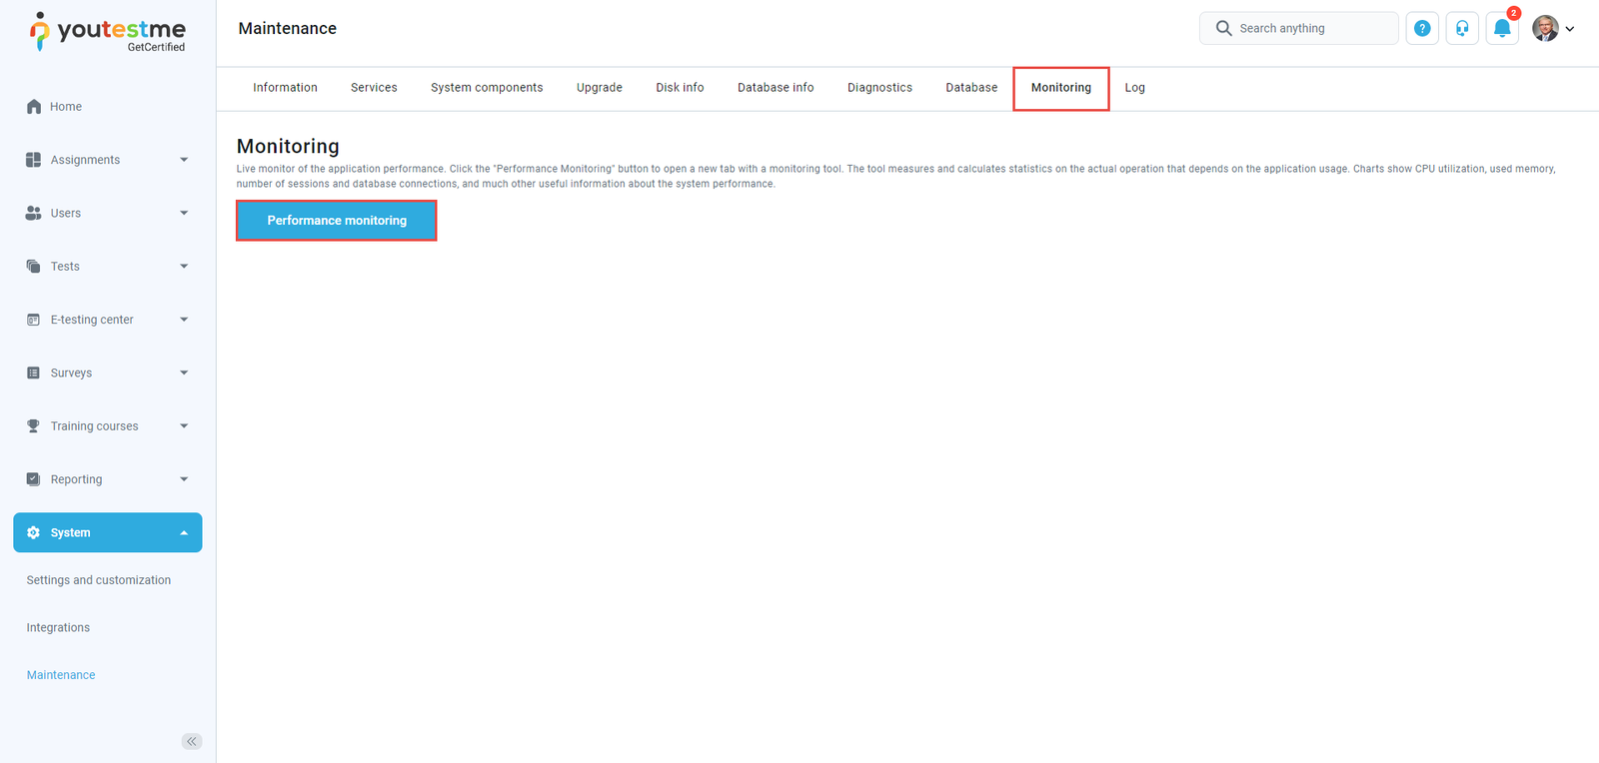Click the Home house icon
1599x763 pixels.
pyautogui.click(x=34, y=107)
